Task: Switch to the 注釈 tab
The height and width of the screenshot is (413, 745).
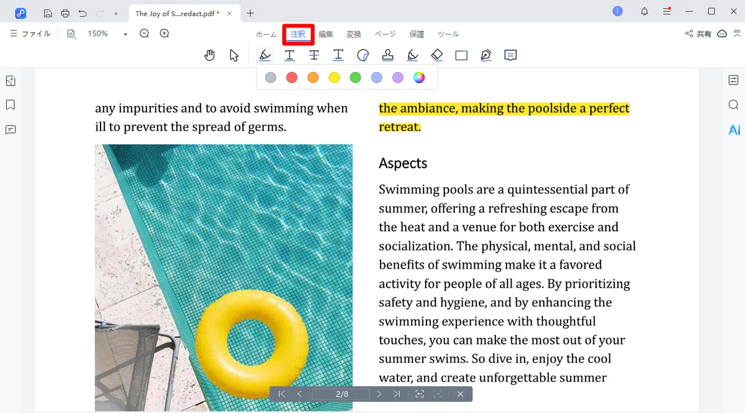Action: click(298, 34)
